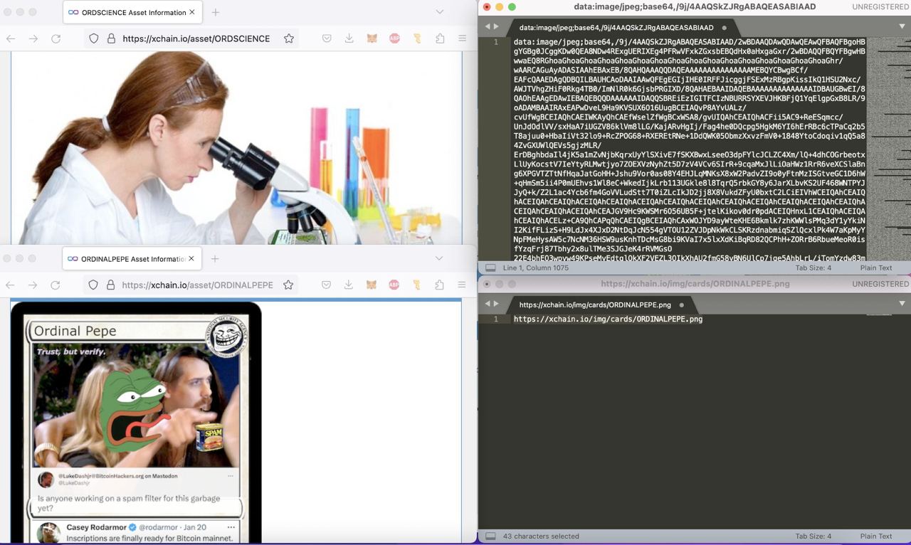Click next-tab arrow in upper Sublime window
The width and height of the screenshot is (911, 545).
pos(496,26)
